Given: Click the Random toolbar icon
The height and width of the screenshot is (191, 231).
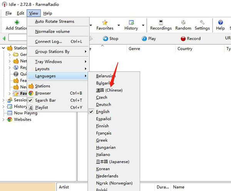Looking at the screenshot, I should 183,23.
